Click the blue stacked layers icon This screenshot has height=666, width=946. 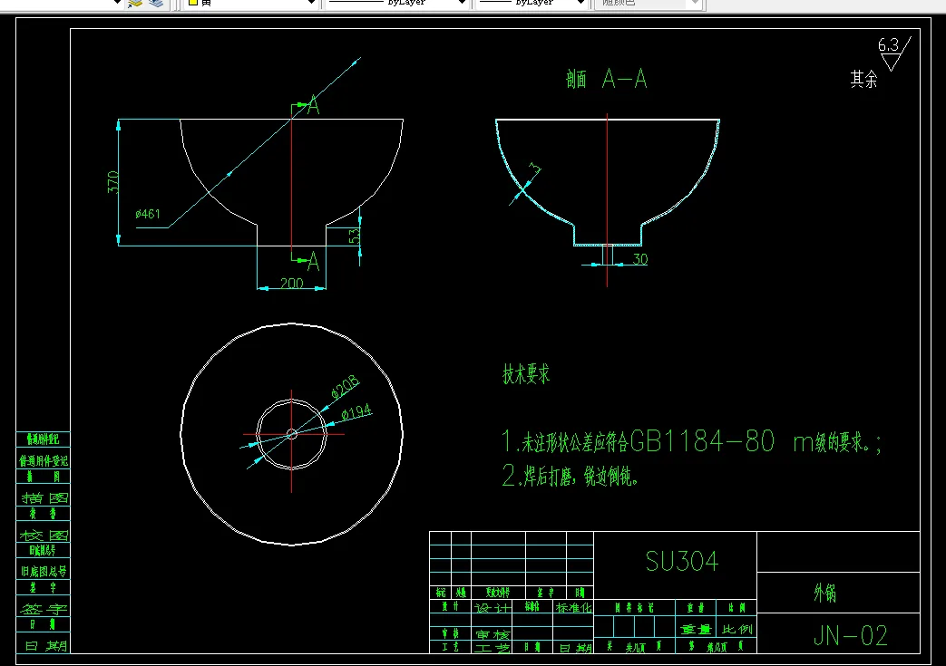(156, 3)
